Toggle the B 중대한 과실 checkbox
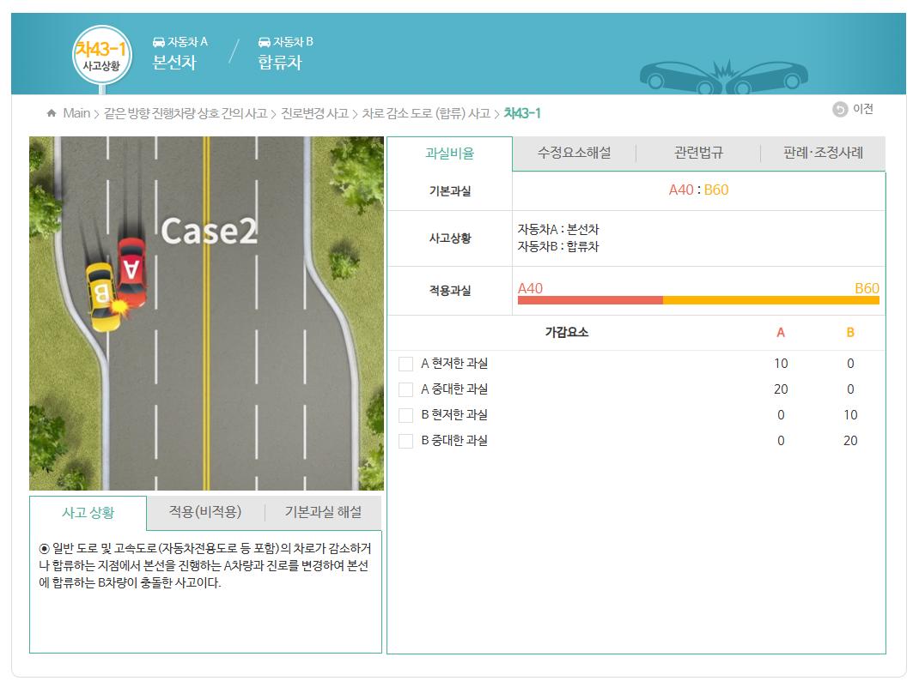This screenshot has height=693, width=919. pyautogui.click(x=406, y=441)
